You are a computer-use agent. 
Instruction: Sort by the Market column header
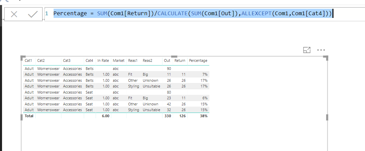click(119, 60)
